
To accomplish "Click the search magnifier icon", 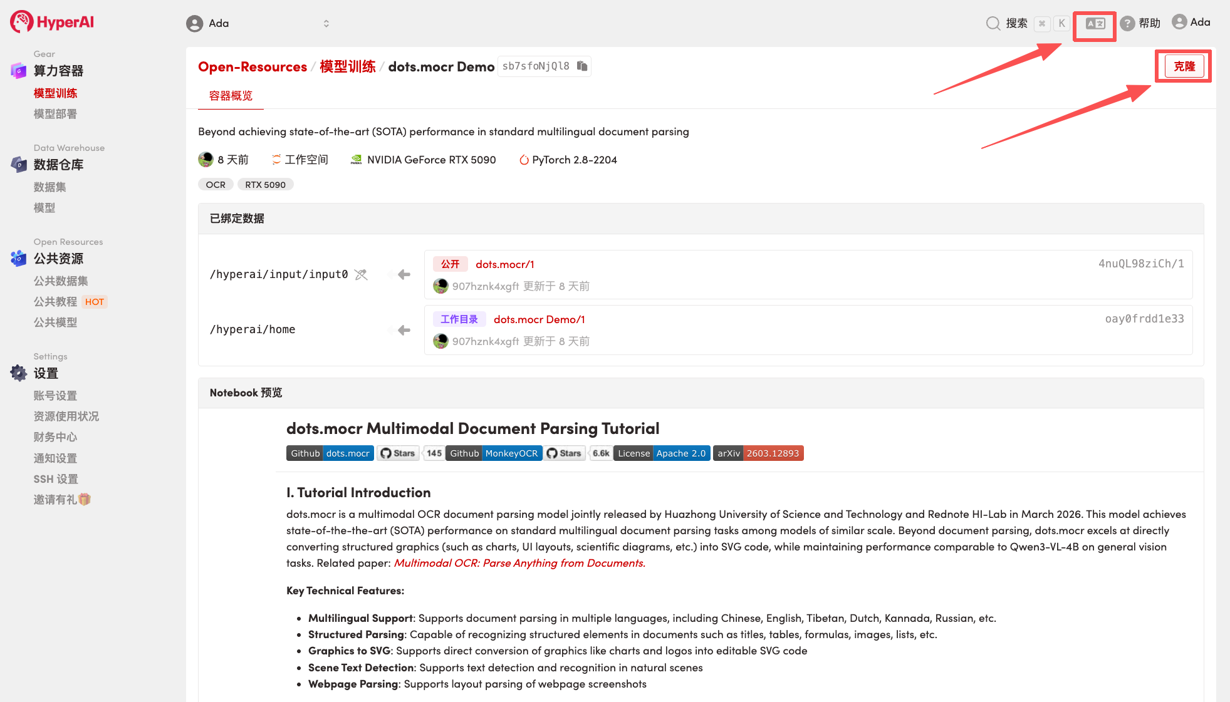I will (993, 23).
